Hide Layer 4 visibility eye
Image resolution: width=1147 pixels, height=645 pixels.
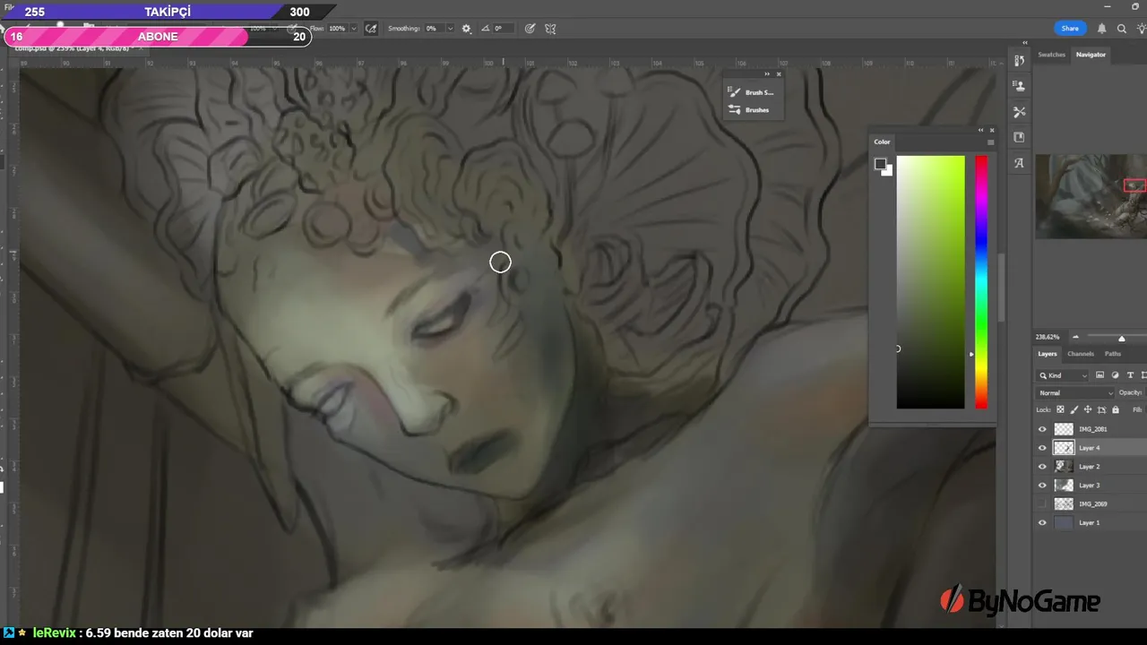1041,448
